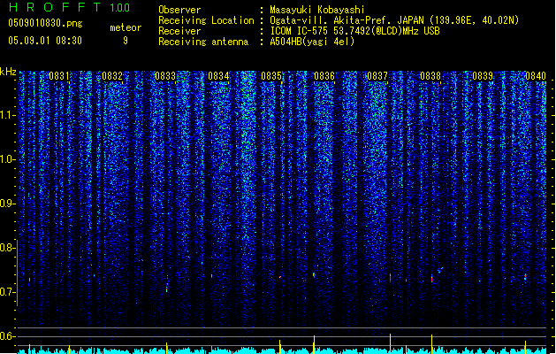
Task: Select antenna value A504HB(yagi 4el)
Action: click(x=312, y=42)
